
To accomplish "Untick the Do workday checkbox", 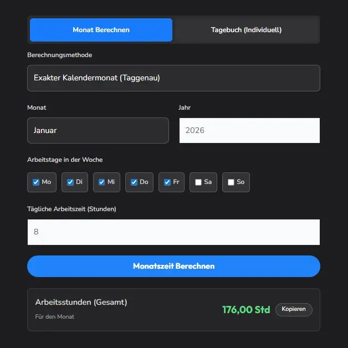I will point(134,182).
